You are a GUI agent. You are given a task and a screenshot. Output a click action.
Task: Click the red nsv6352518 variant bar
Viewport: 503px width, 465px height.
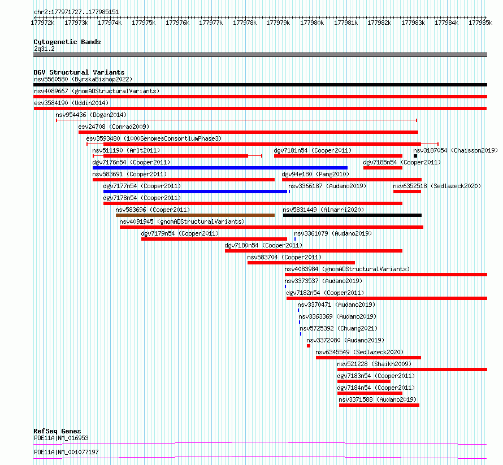407,192
